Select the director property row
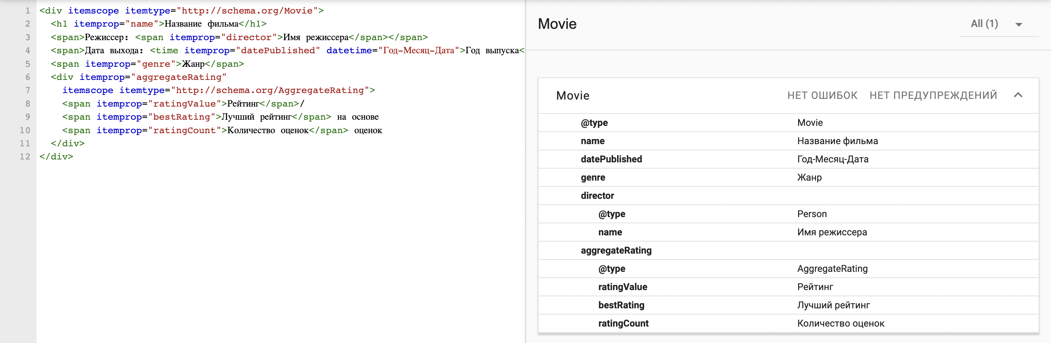The height and width of the screenshot is (343, 1051). tap(597, 196)
